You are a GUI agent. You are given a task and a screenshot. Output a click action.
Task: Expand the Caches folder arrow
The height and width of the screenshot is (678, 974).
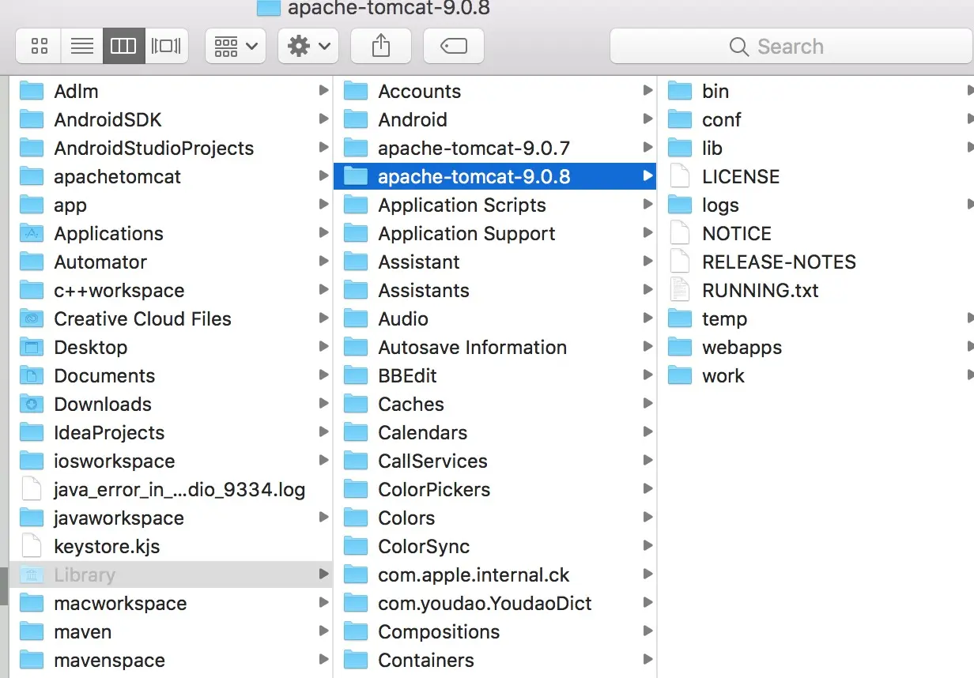[x=647, y=404]
